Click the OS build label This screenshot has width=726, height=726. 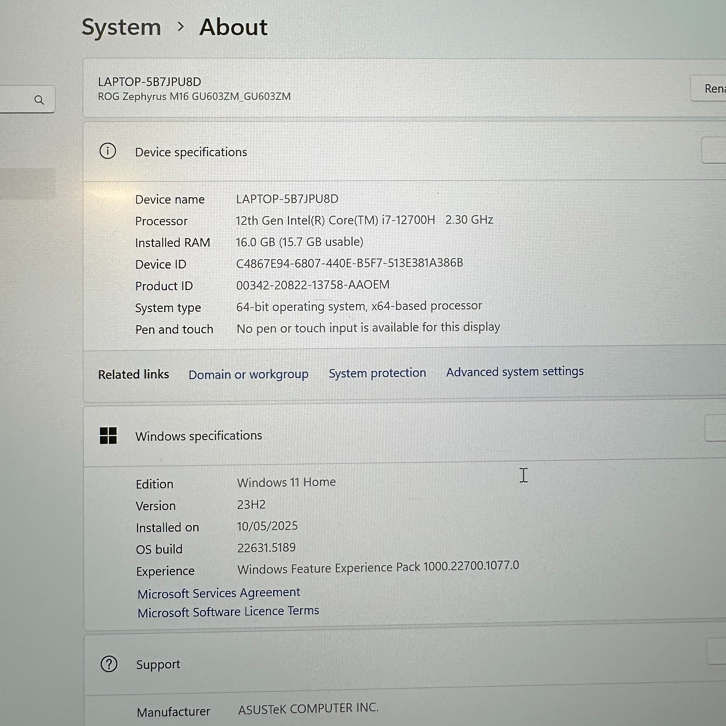[159, 549]
